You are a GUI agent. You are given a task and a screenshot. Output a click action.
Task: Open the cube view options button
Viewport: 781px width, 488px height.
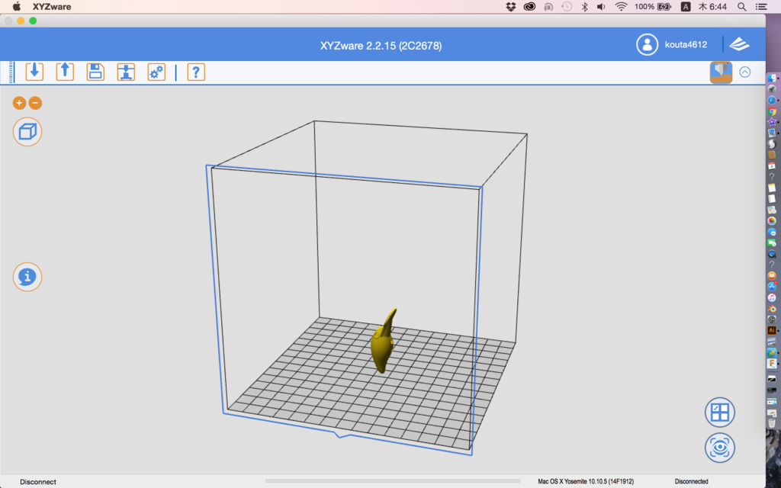(x=27, y=132)
